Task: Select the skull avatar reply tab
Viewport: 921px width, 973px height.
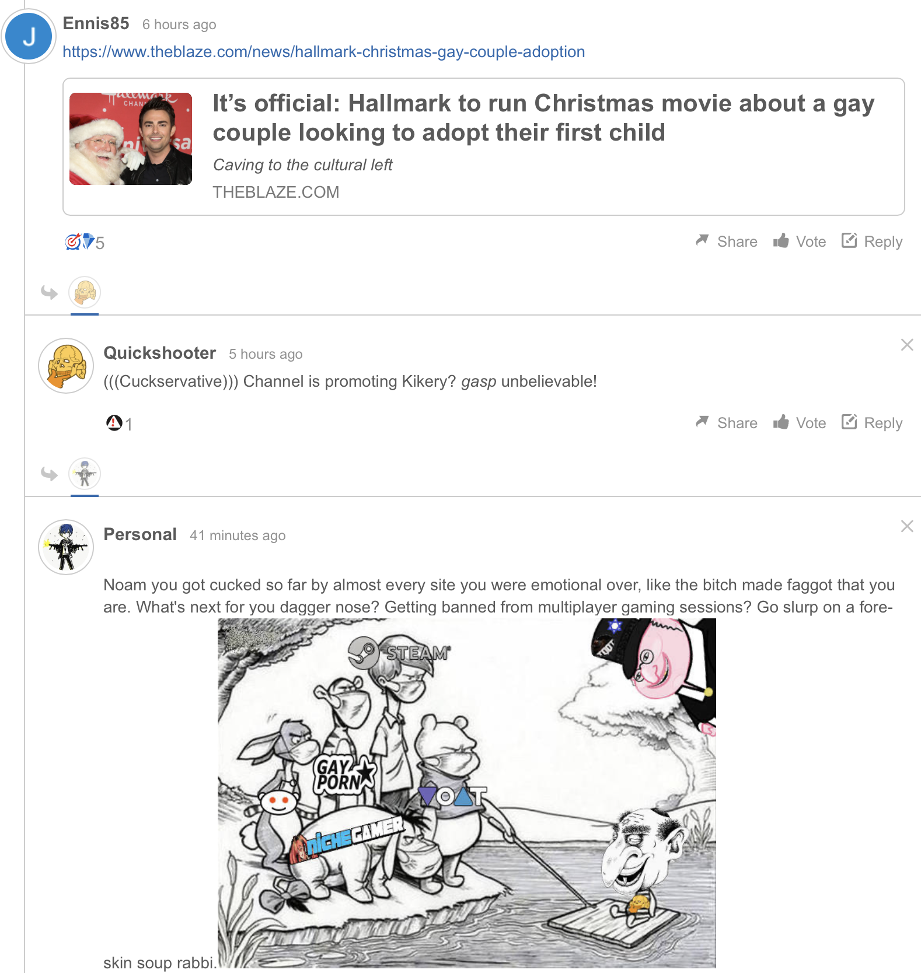Action: tap(85, 292)
